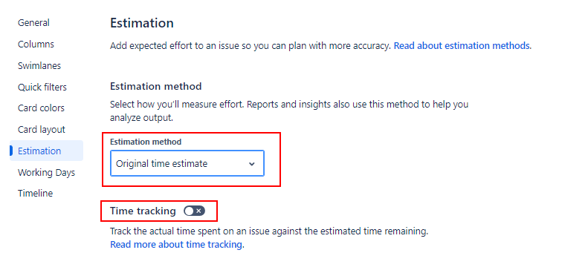The image size is (588, 270).
Task: Click the X mark inside Time tracking switch
Action: [199, 211]
